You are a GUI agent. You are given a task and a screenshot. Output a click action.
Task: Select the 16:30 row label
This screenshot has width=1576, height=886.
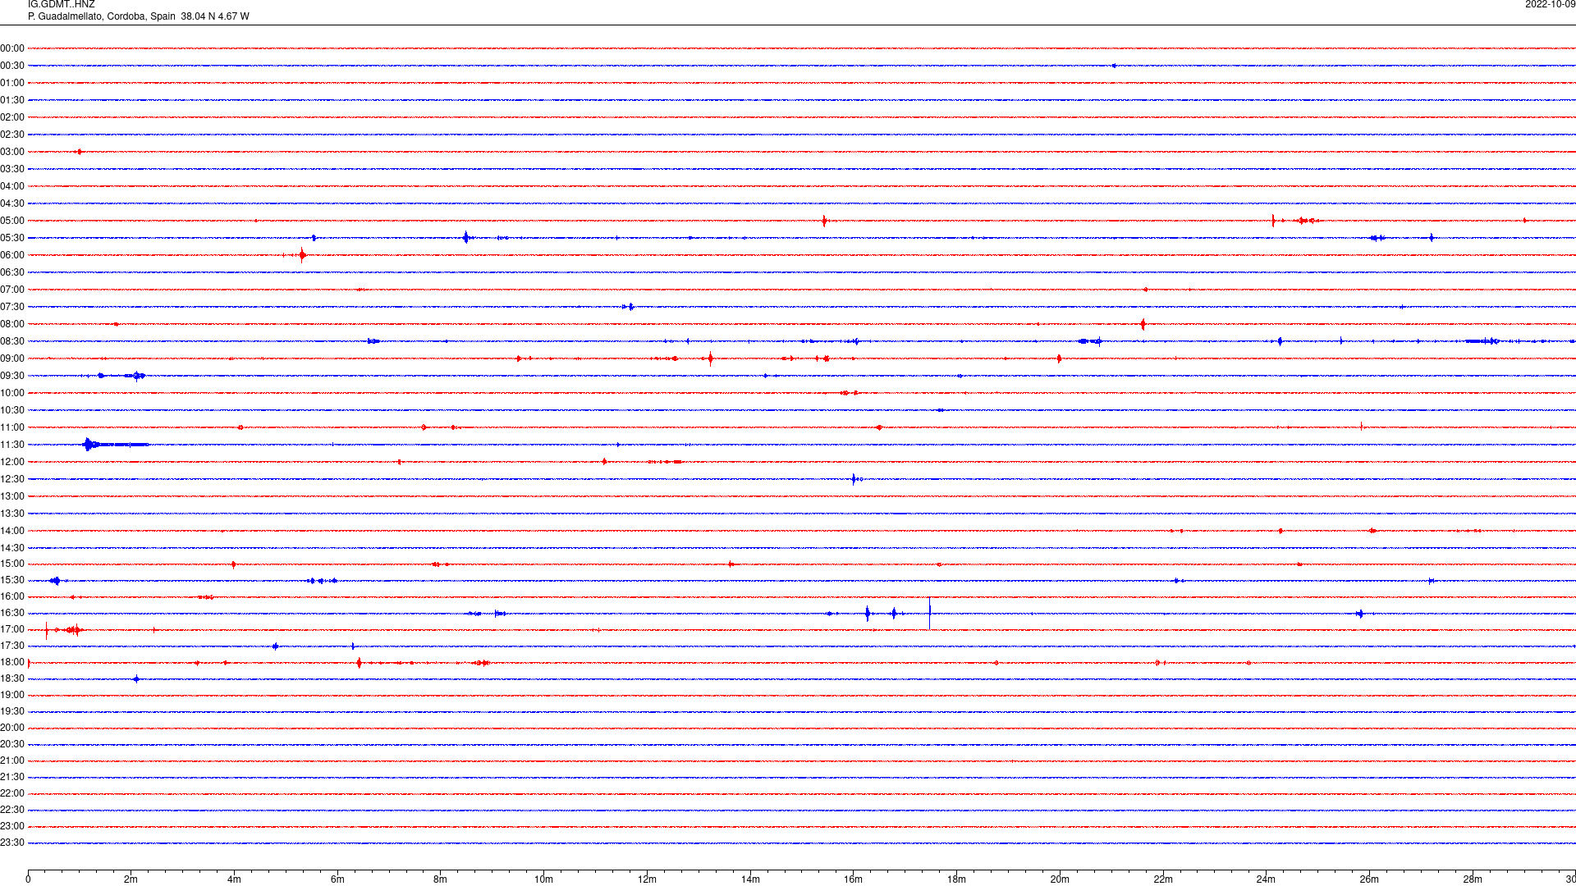pyautogui.click(x=12, y=613)
